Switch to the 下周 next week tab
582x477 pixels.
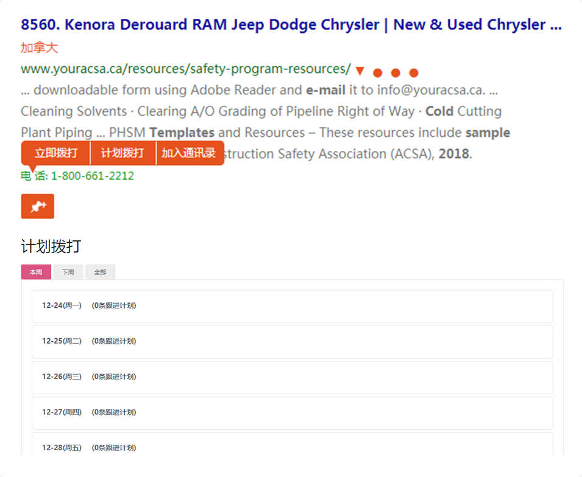click(68, 272)
